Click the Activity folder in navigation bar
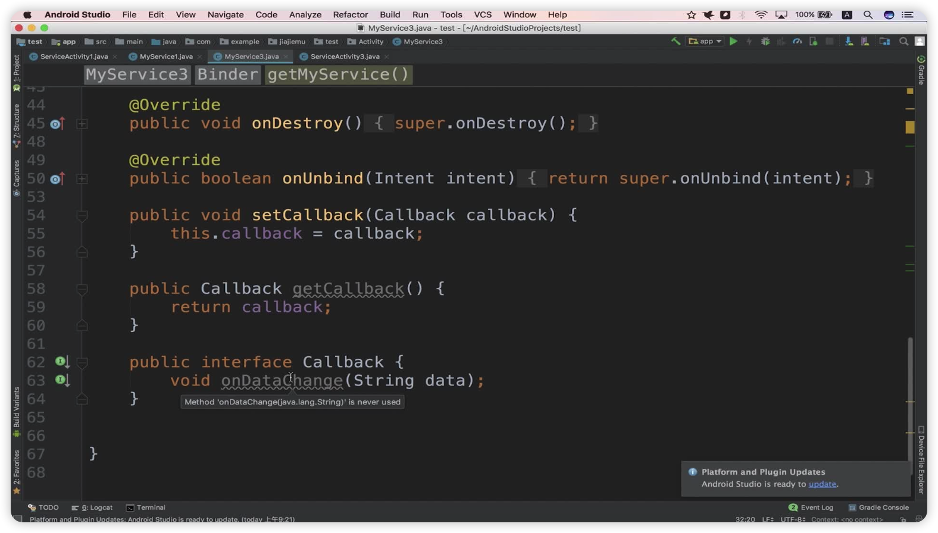Screen dimensions: 938x533 coord(365,42)
